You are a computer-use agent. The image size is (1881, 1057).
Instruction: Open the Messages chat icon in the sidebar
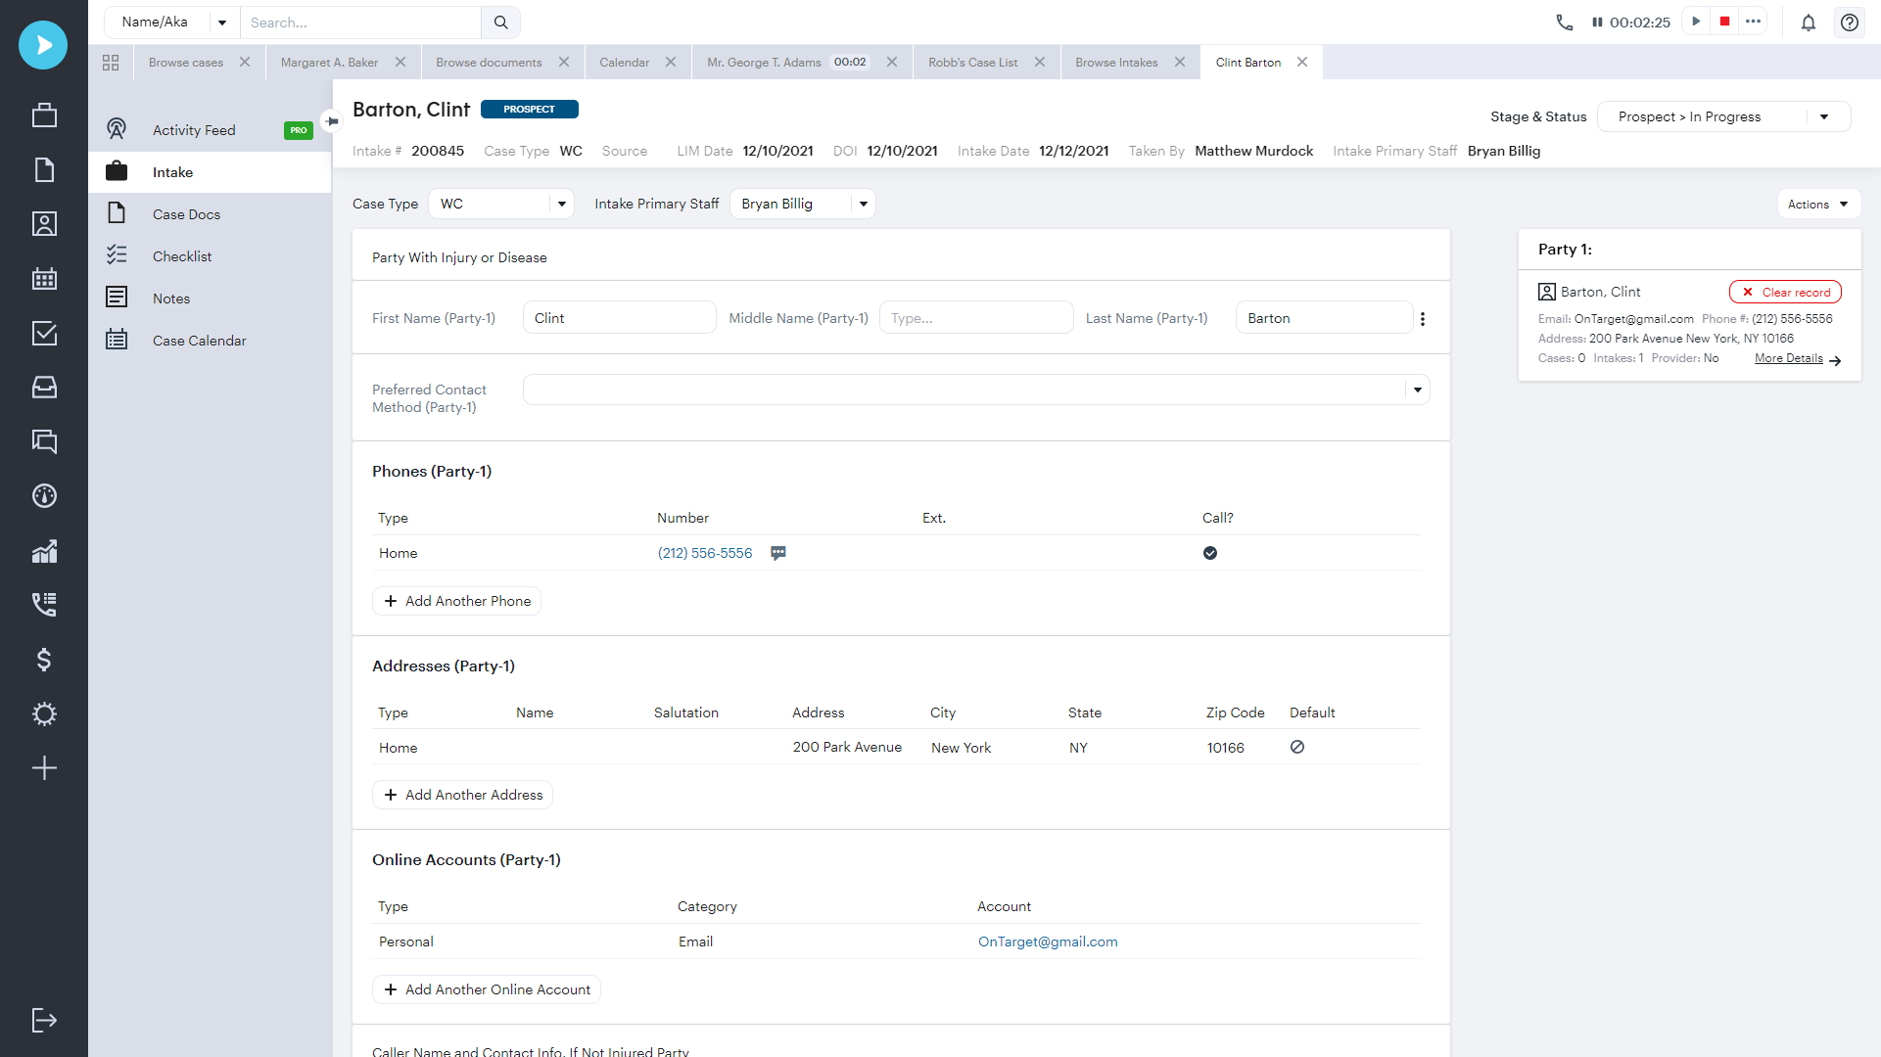(x=44, y=441)
